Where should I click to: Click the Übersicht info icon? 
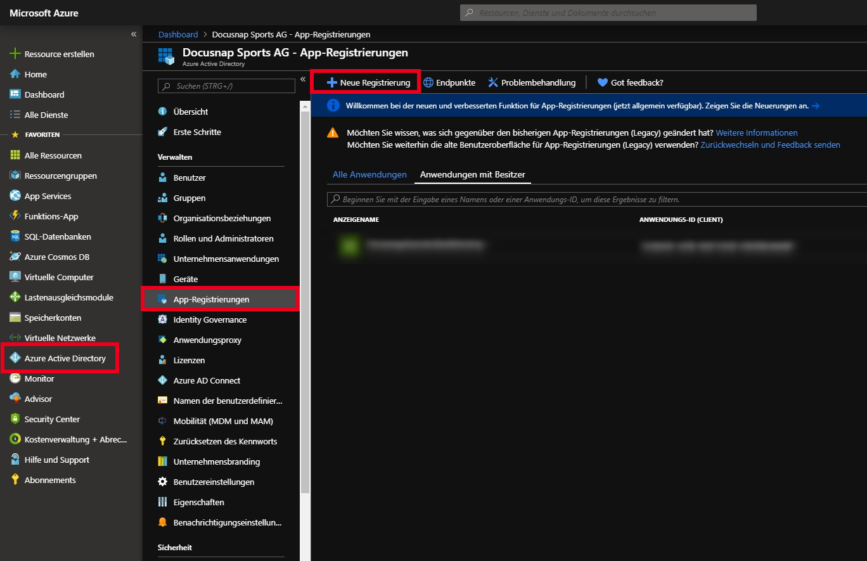coord(162,112)
